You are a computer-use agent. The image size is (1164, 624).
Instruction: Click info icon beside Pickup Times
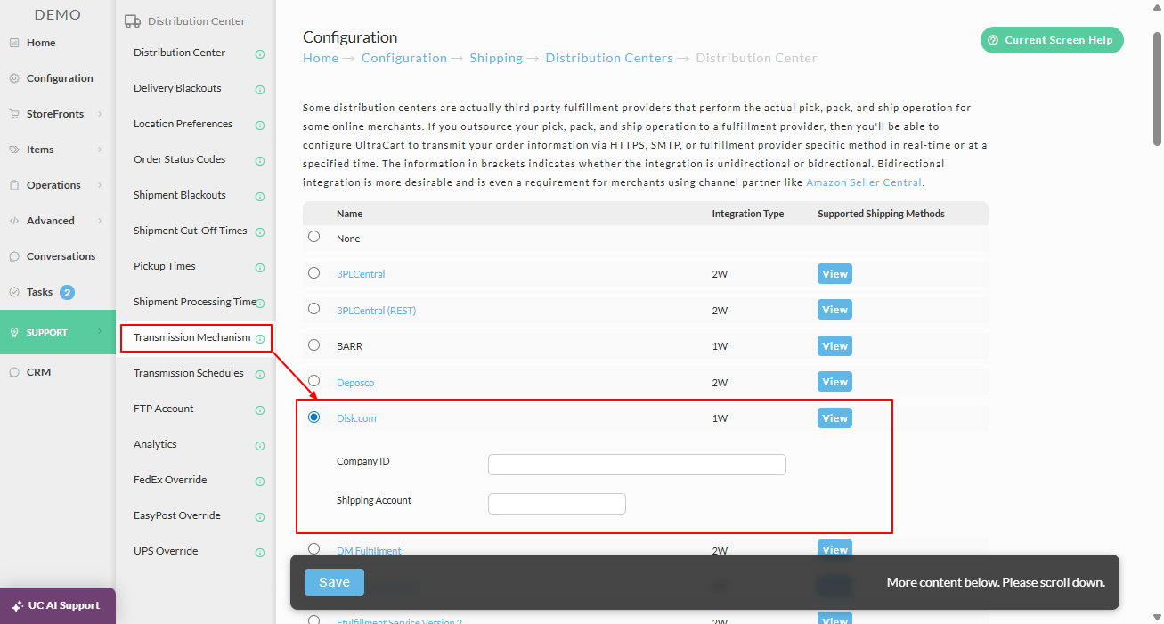[260, 268]
